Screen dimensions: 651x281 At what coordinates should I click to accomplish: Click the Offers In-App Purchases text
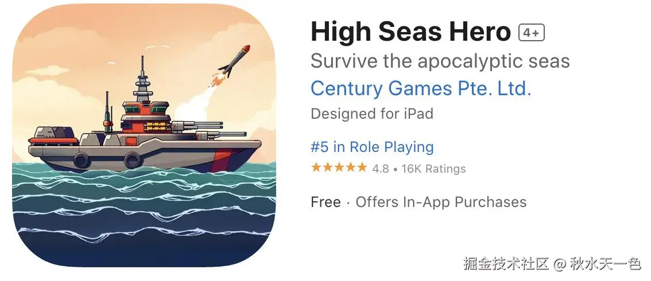tap(441, 202)
